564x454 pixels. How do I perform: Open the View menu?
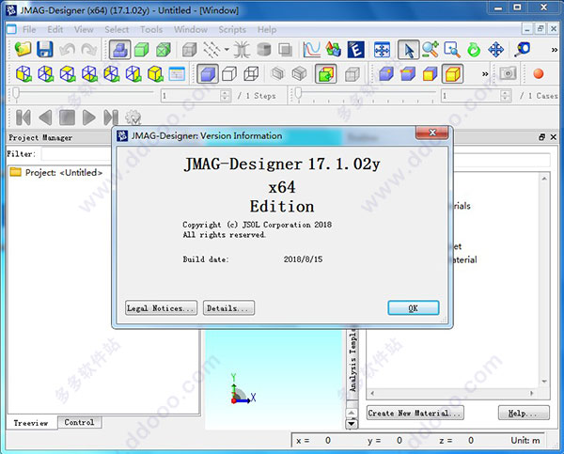84,29
